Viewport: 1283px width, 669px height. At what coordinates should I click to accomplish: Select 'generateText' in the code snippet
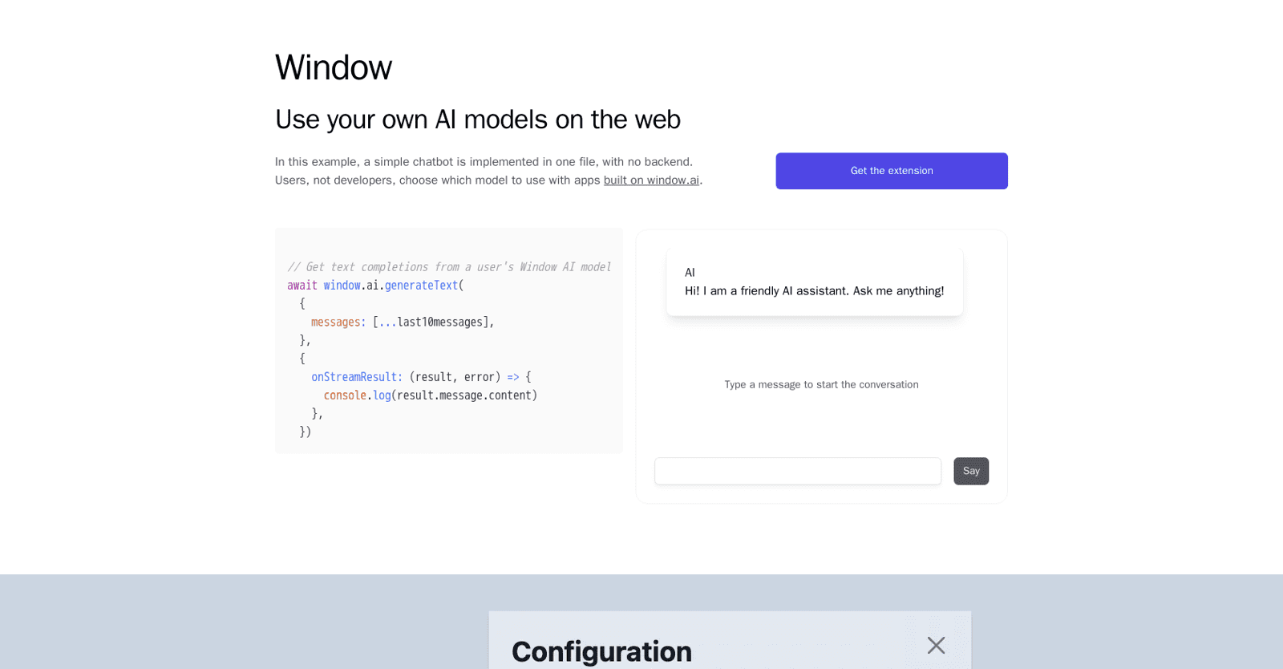pos(421,285)
